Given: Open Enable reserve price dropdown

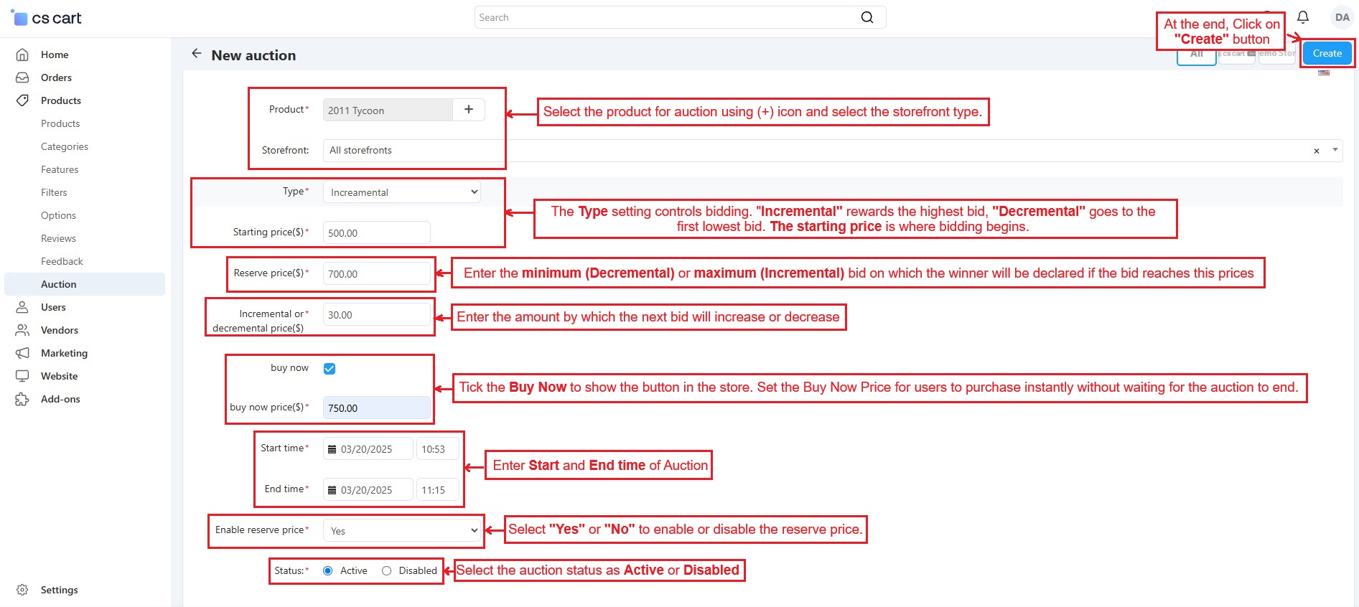Looking at the screenshot, I should pyautogui.click(x=401, y=531).
